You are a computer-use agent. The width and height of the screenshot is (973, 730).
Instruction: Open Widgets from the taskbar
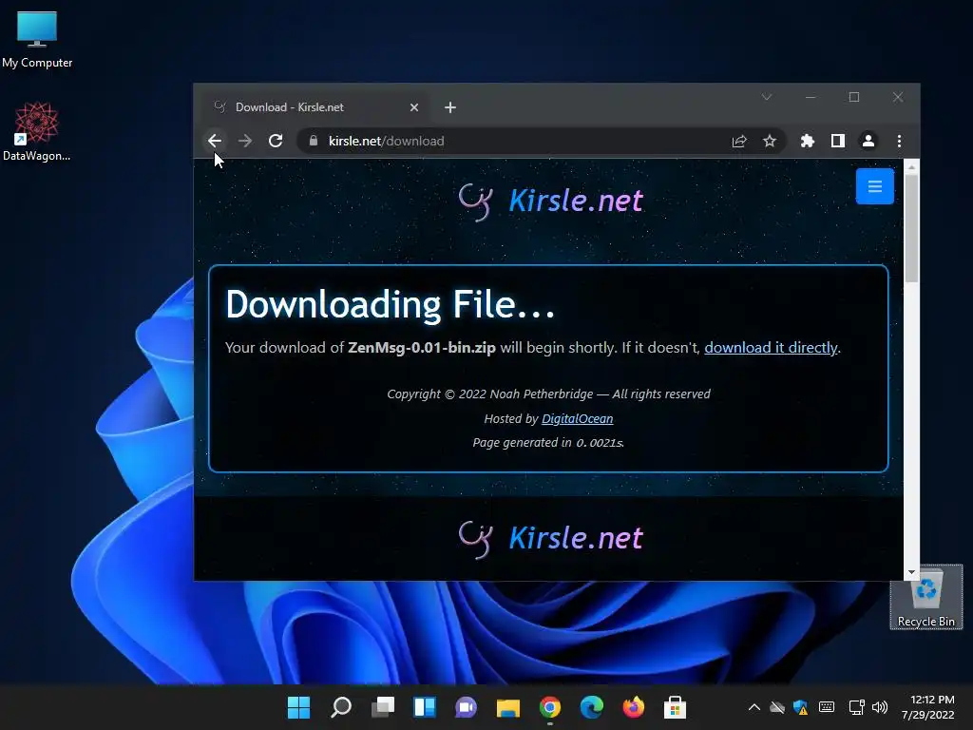[x=425, y=707]
